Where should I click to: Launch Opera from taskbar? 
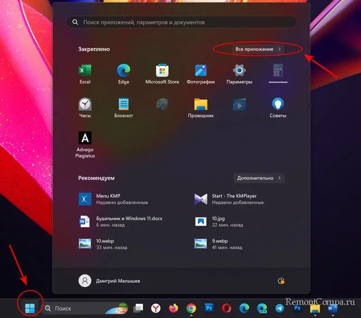227,309
